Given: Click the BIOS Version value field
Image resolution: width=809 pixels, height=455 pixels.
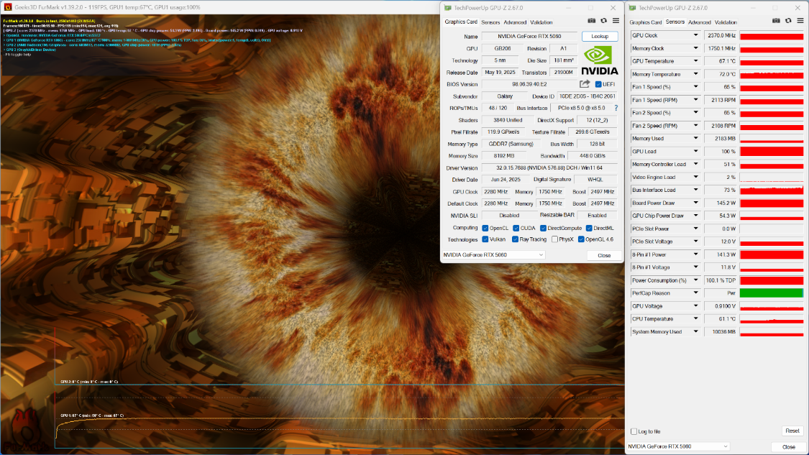Looking at the screenshot, I should [529, 84].
